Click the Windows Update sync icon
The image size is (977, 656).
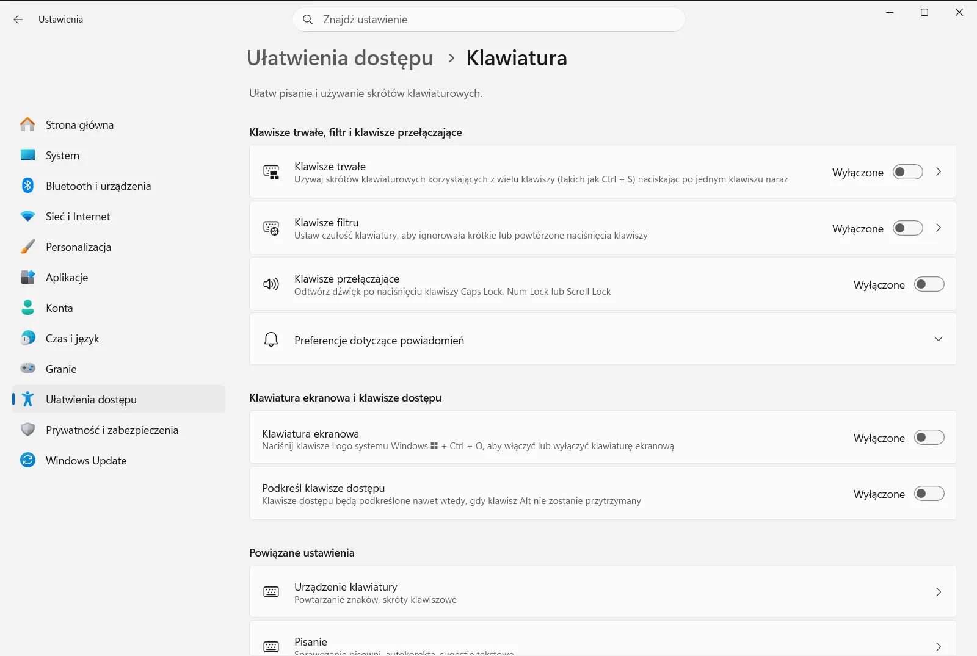click(27, 460)
